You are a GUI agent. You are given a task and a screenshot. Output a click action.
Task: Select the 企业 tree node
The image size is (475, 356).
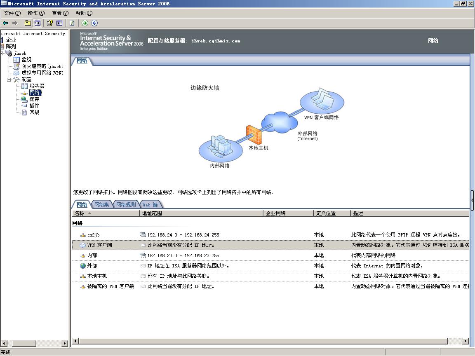coord(11,40)
